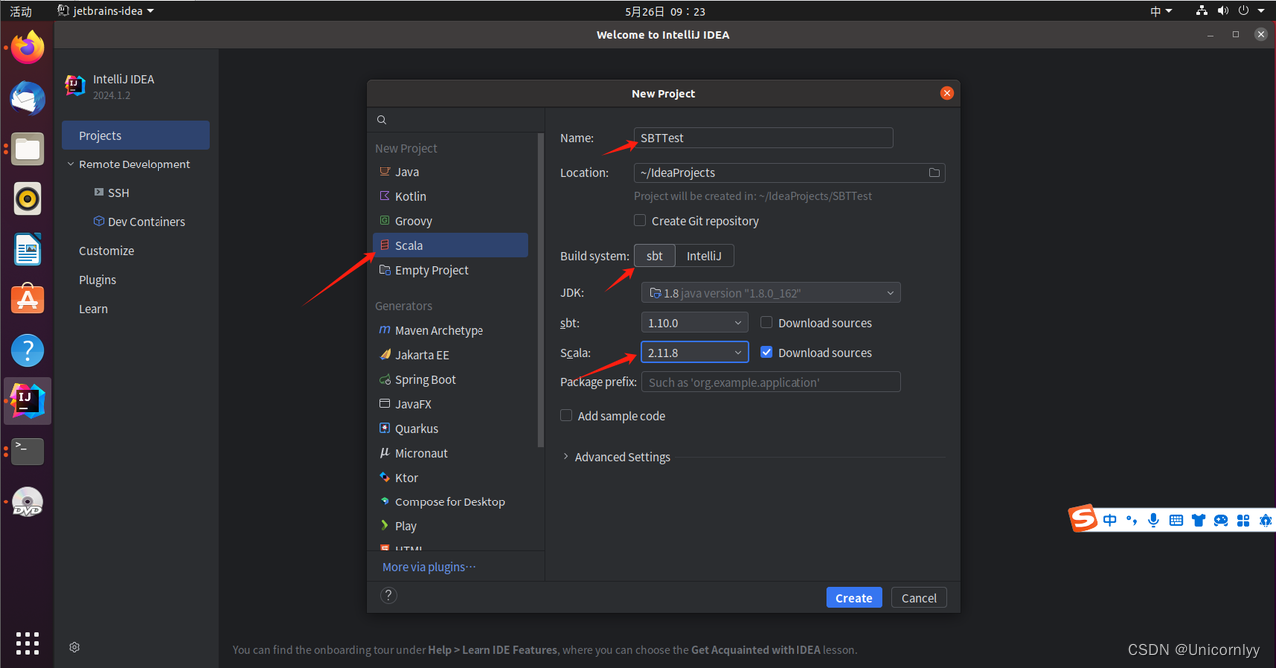The height and width of the screenshot is (668, 1276).
Task: Launch Firefox from the dock
Action: click(28, 46)
